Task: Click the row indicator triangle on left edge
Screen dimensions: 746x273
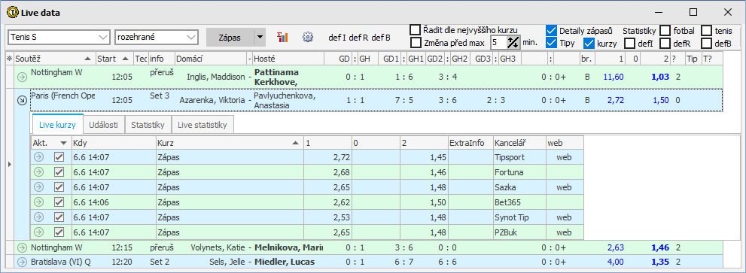Action: pos(10,164)
